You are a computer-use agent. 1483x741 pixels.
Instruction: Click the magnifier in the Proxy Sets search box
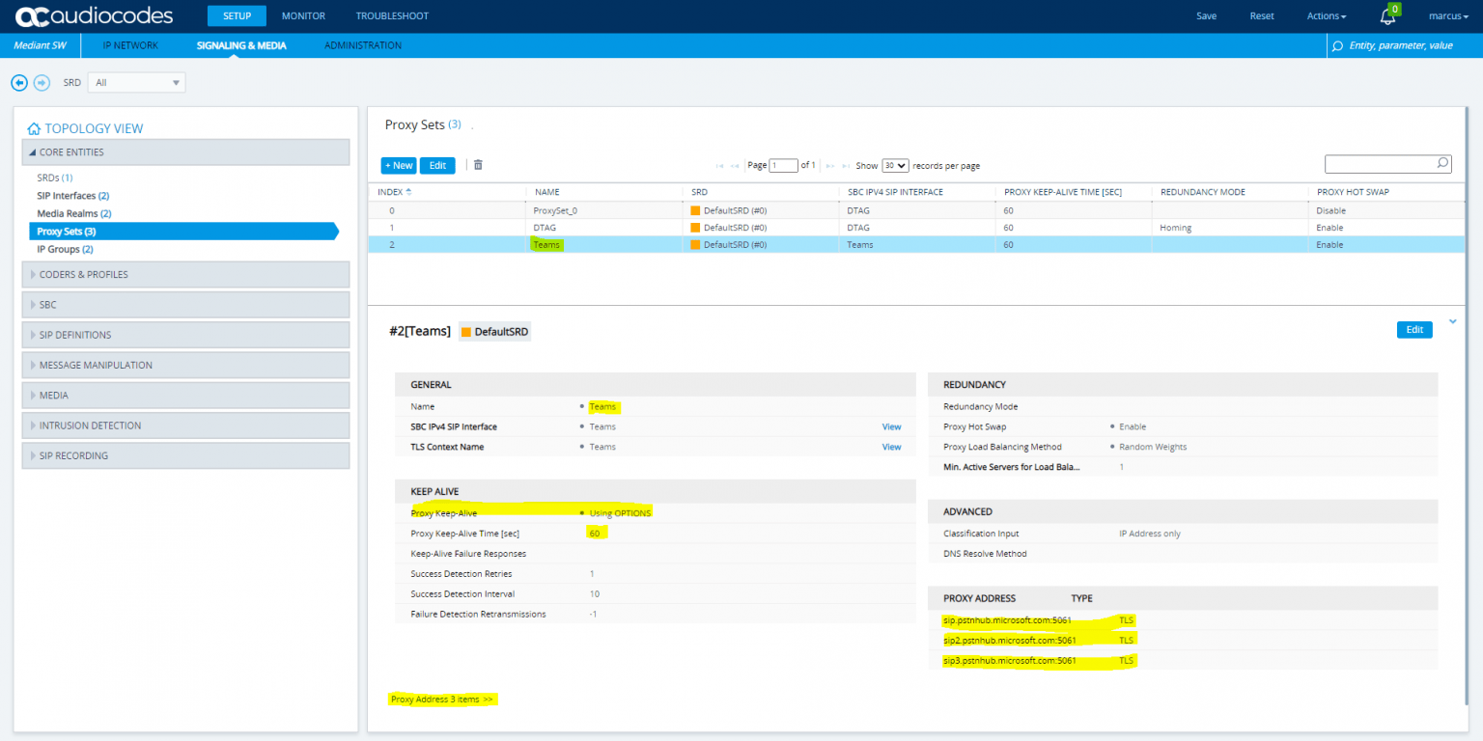1441,163
